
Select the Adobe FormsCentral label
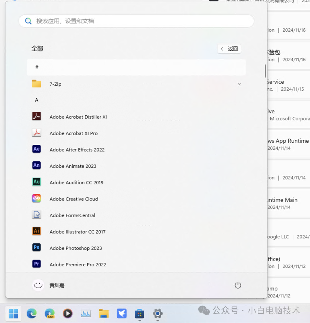pos(72,215)
